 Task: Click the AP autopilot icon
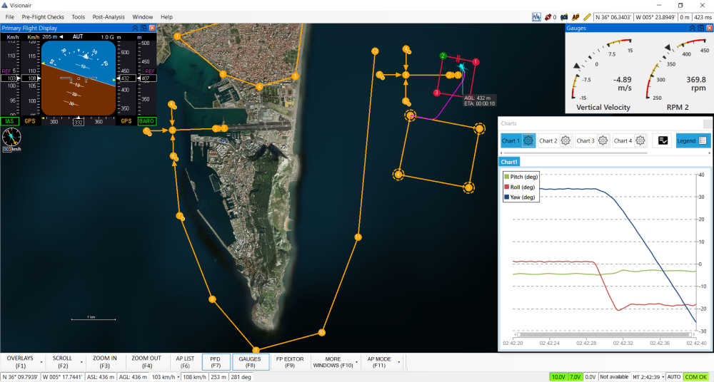575,16
